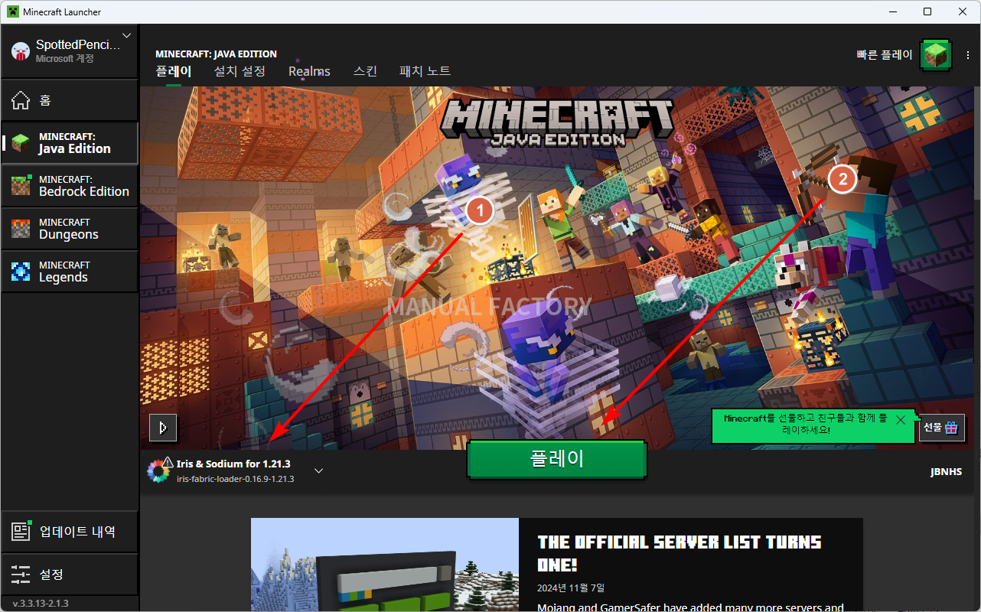Select Minecraft: Java Edition in sidebar

point(70,143)
